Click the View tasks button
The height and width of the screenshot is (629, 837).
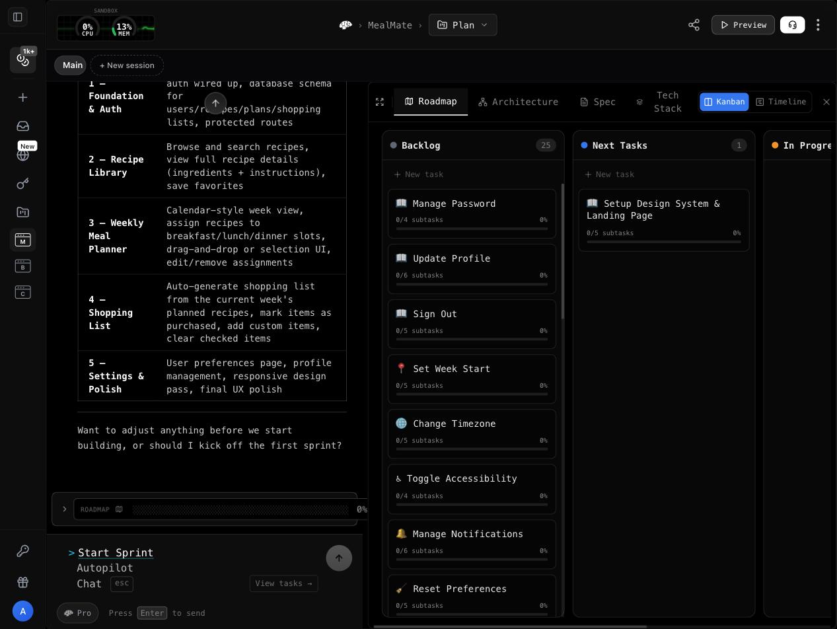[x=283, y=583]
